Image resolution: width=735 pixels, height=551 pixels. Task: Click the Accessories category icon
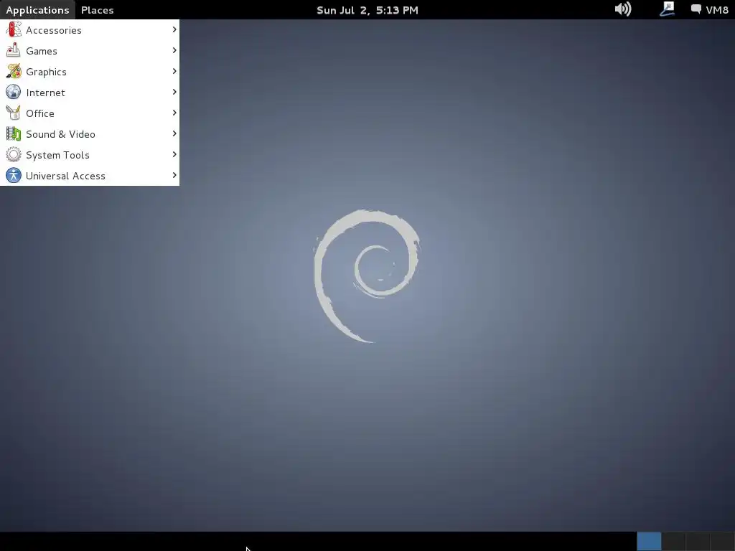14,29
